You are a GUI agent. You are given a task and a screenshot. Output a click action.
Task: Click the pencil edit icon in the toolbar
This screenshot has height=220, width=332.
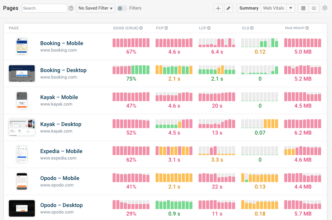tap(228, 8)
